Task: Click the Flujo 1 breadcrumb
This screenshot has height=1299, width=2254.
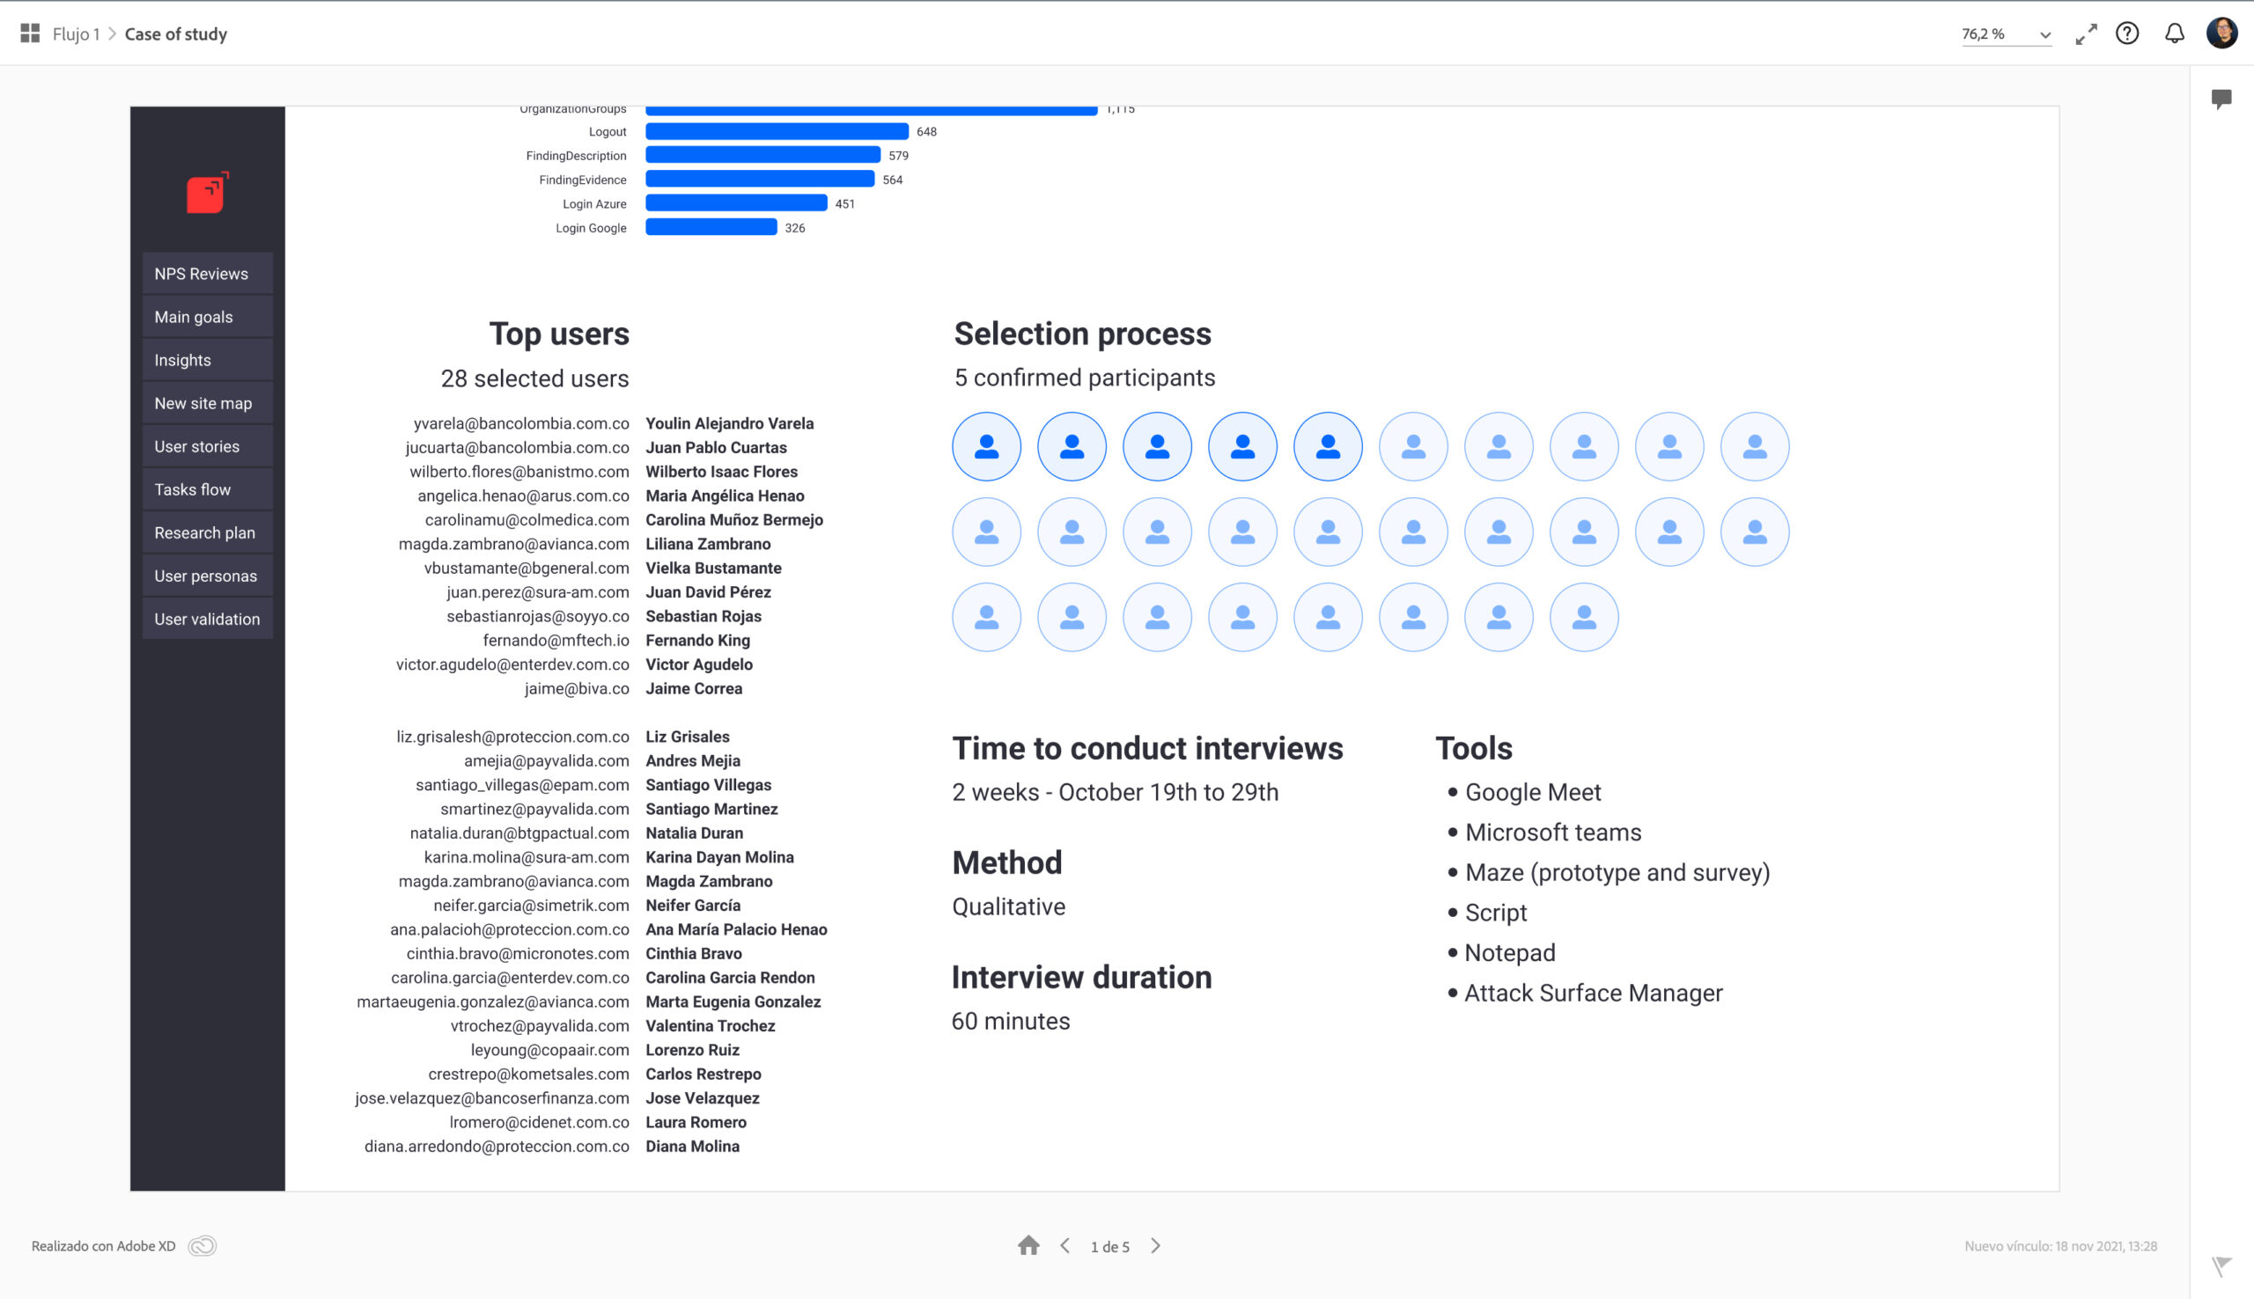Action: [76, 34]
